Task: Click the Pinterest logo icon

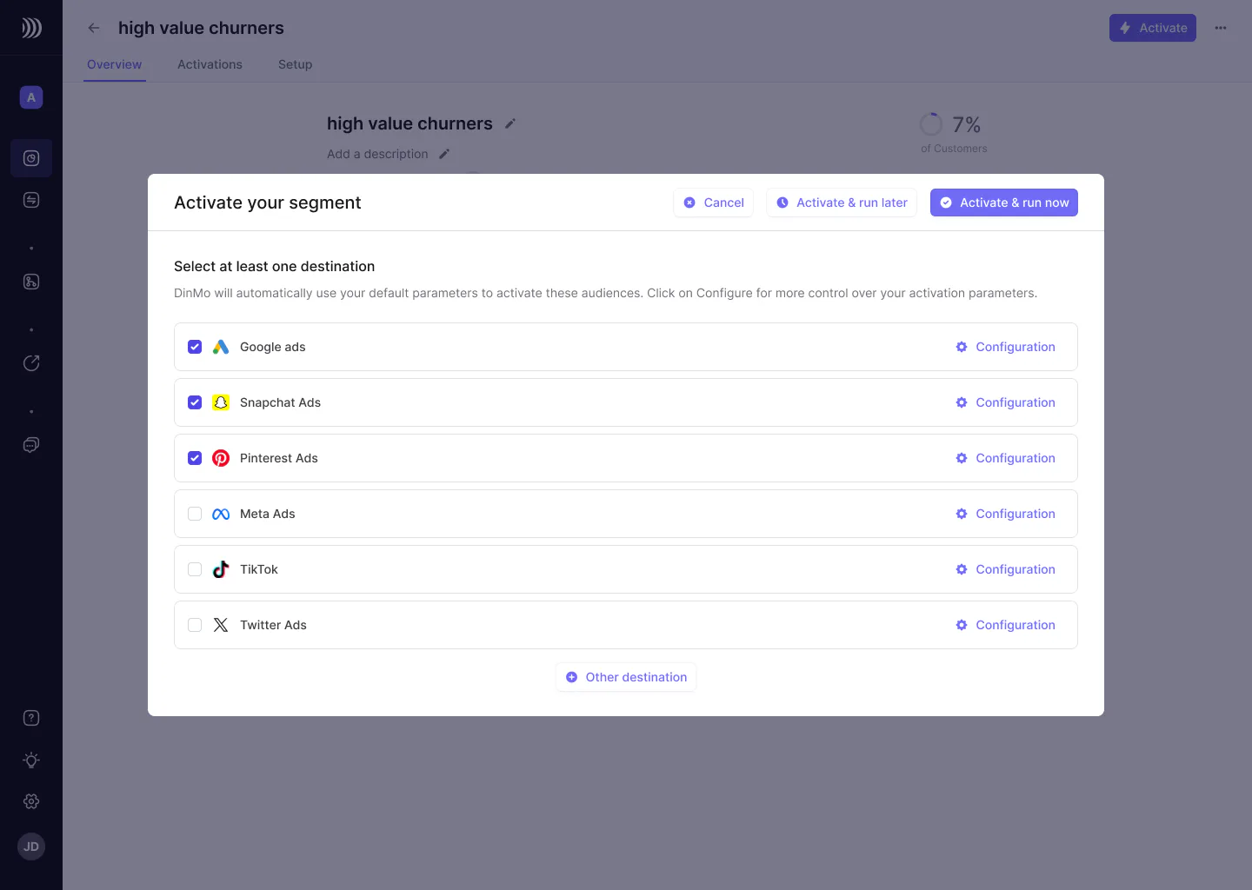Action: coord(221,458)
